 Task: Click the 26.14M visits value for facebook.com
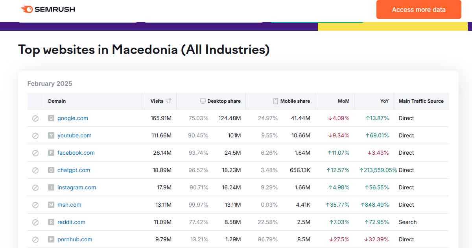point(162,153)
